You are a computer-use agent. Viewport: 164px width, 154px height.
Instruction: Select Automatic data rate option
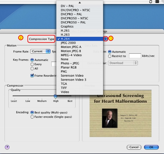pyautogui.click(x=110, y=52)
